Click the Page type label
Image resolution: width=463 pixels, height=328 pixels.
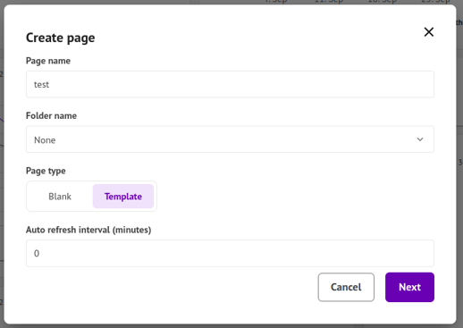coord(46,171)
